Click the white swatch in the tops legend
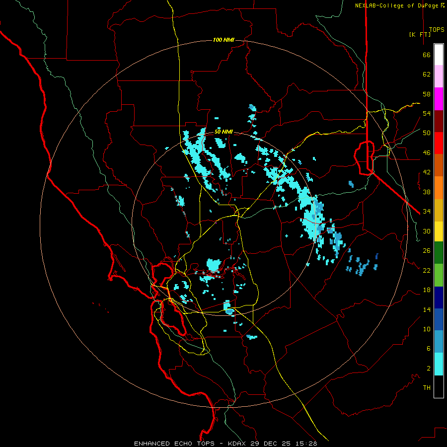Viewport: 447px width, 447px height. [x=439, y=55]
